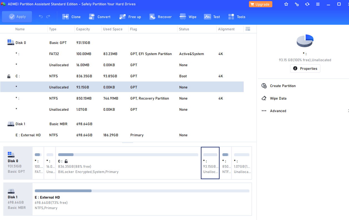Select the 850MB NTFS block in disk map
Image resolution: width=349 pixels, height=220 pixels.
click(x=226, y=163)
